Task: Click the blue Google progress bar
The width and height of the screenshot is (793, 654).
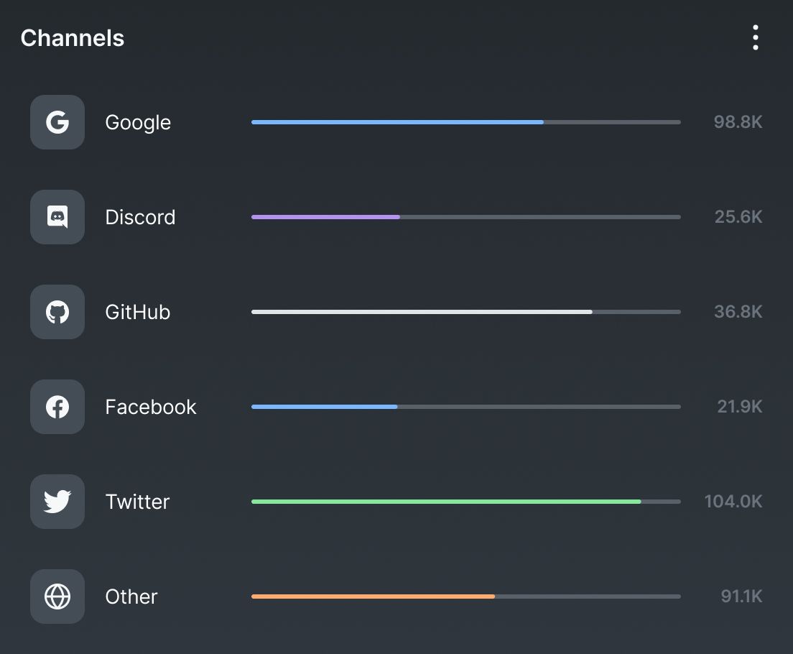Action: [x=397, y=122]
